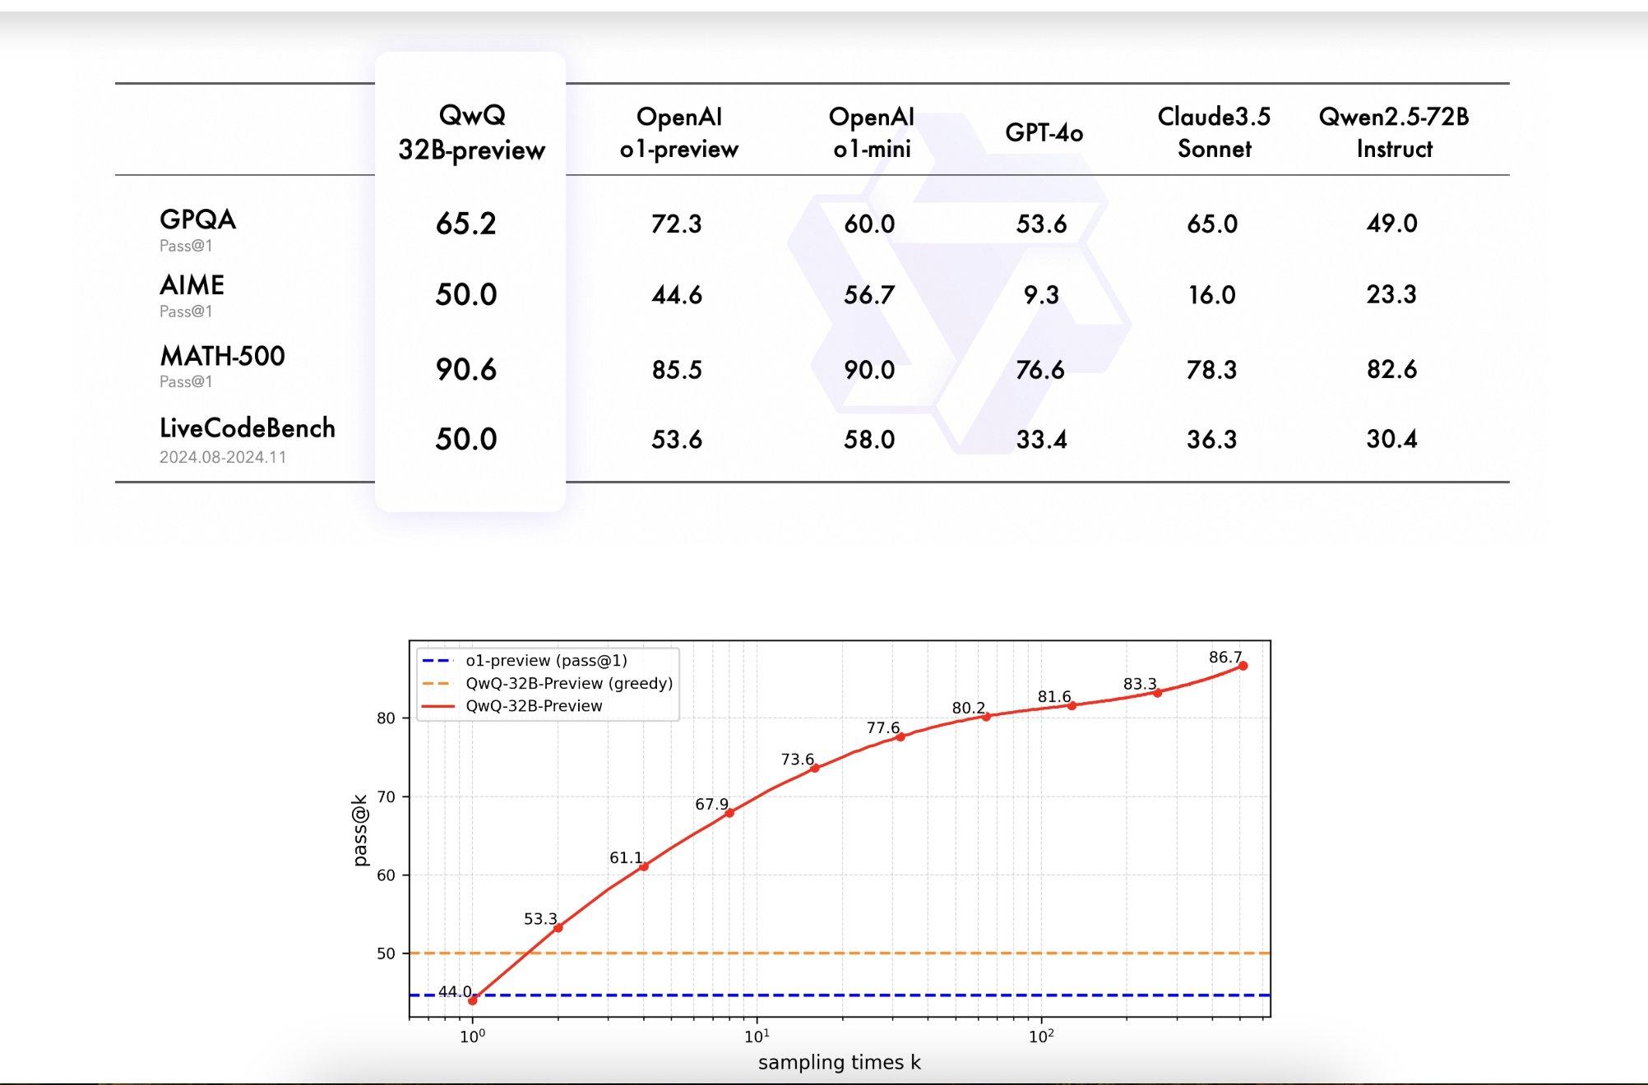Select QwQ's MATH-500 score 90.6
1648x1085 pixels.
click(466, 369)
